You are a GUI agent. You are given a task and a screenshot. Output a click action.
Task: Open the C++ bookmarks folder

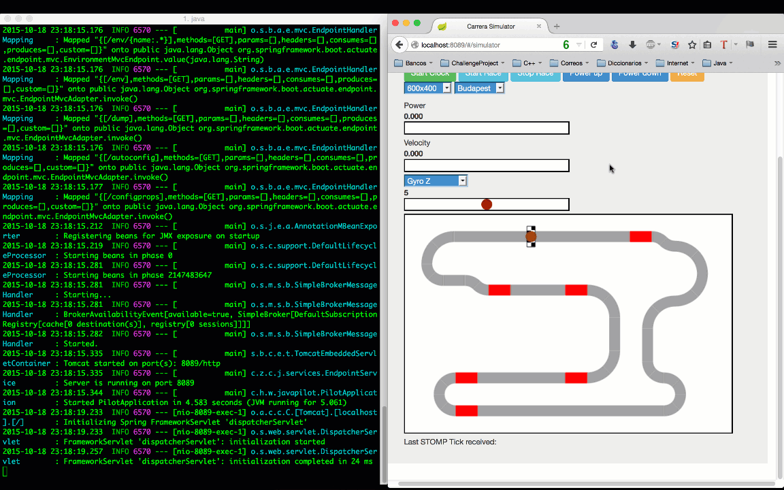[527, 63]
